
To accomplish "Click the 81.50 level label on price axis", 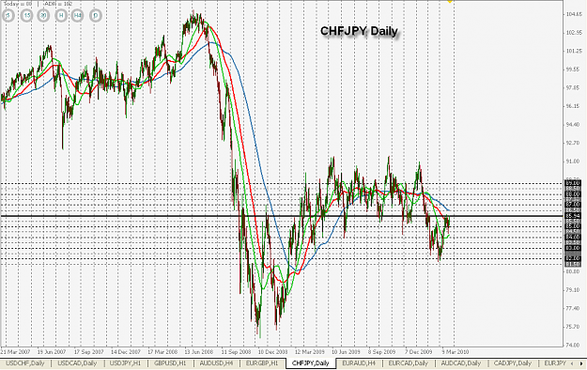I will click(x=573, y=264).
